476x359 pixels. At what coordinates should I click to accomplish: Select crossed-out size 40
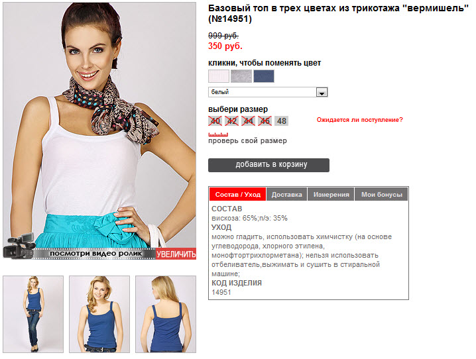click(215, 121)
